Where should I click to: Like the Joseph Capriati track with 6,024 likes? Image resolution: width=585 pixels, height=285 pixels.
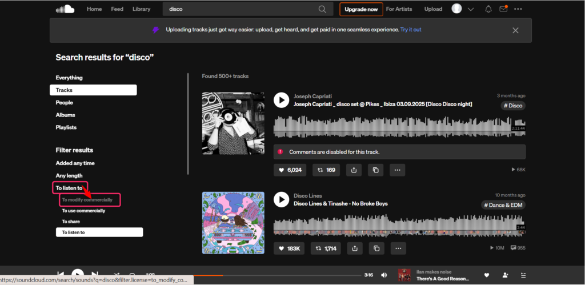[290, 170]
